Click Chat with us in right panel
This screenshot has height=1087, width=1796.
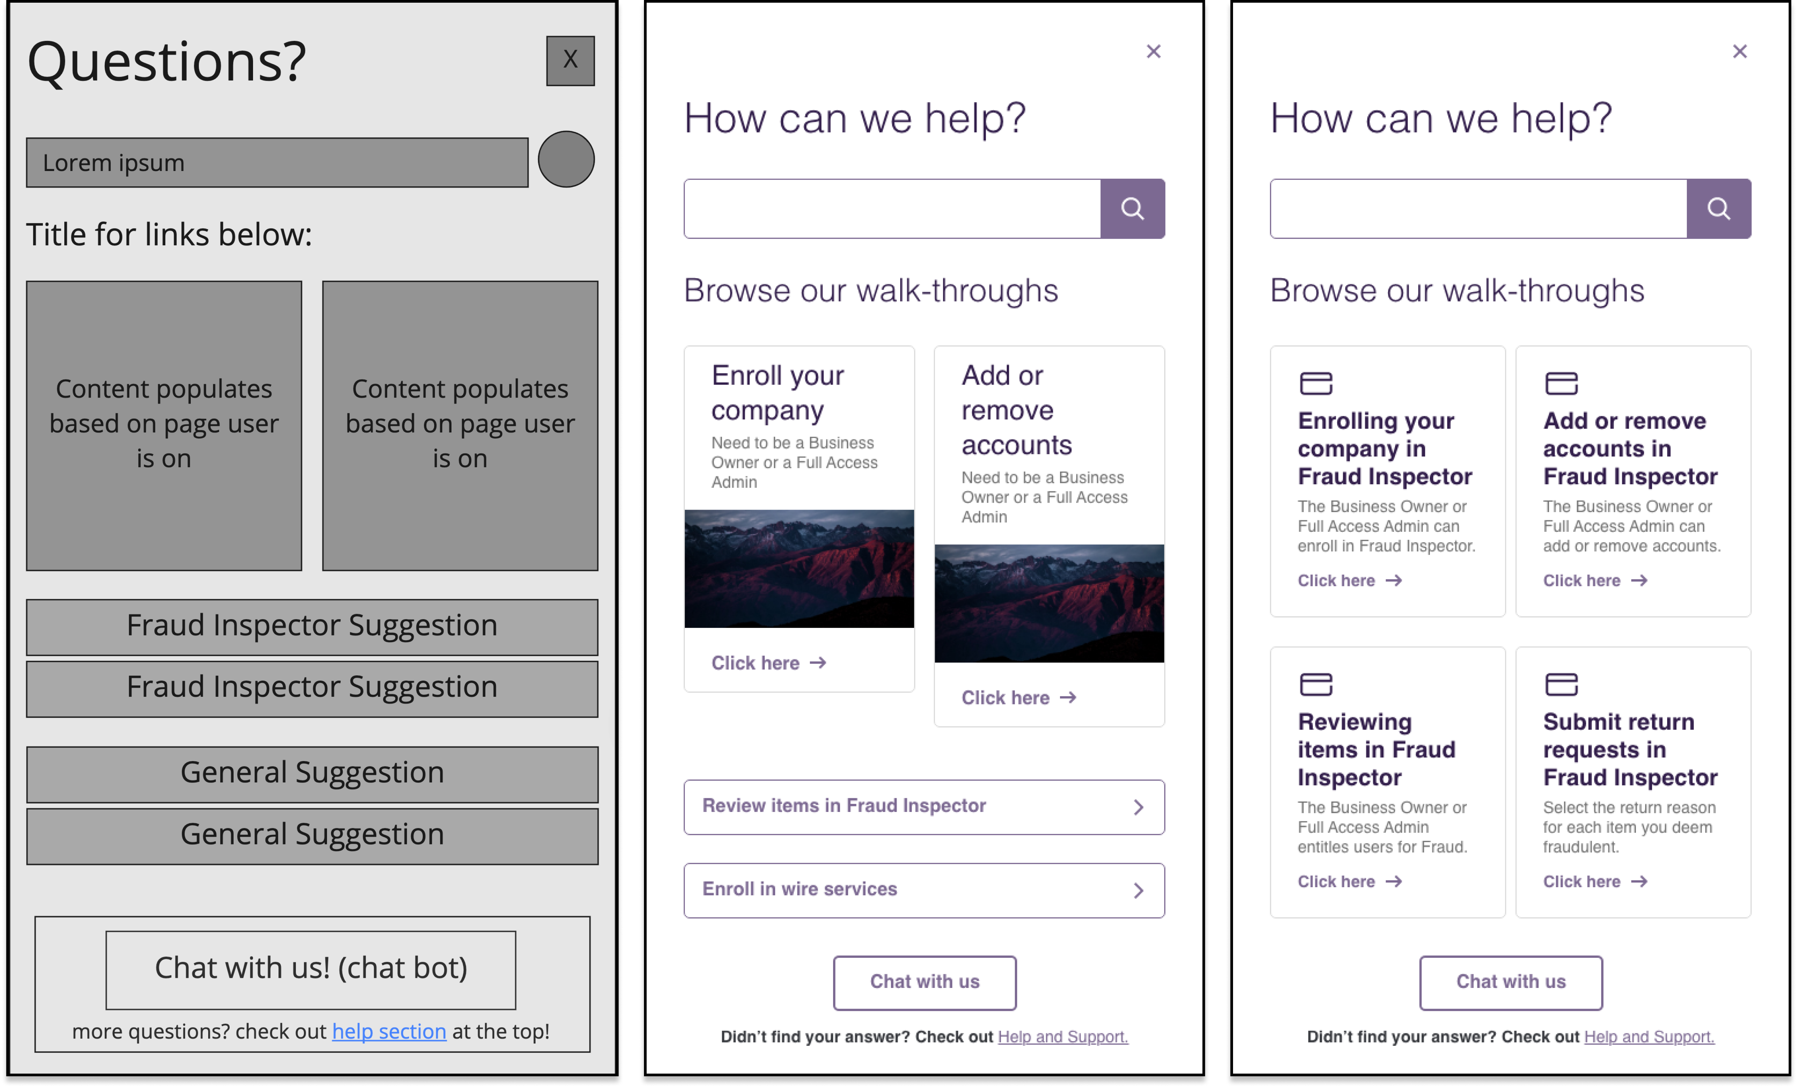1510,983
